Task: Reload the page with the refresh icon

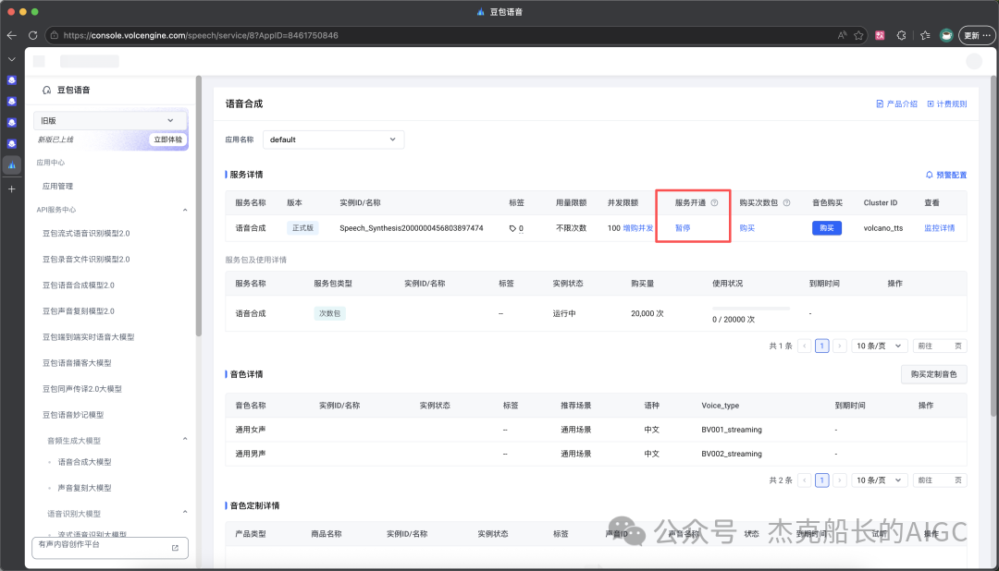Action: 33,36
